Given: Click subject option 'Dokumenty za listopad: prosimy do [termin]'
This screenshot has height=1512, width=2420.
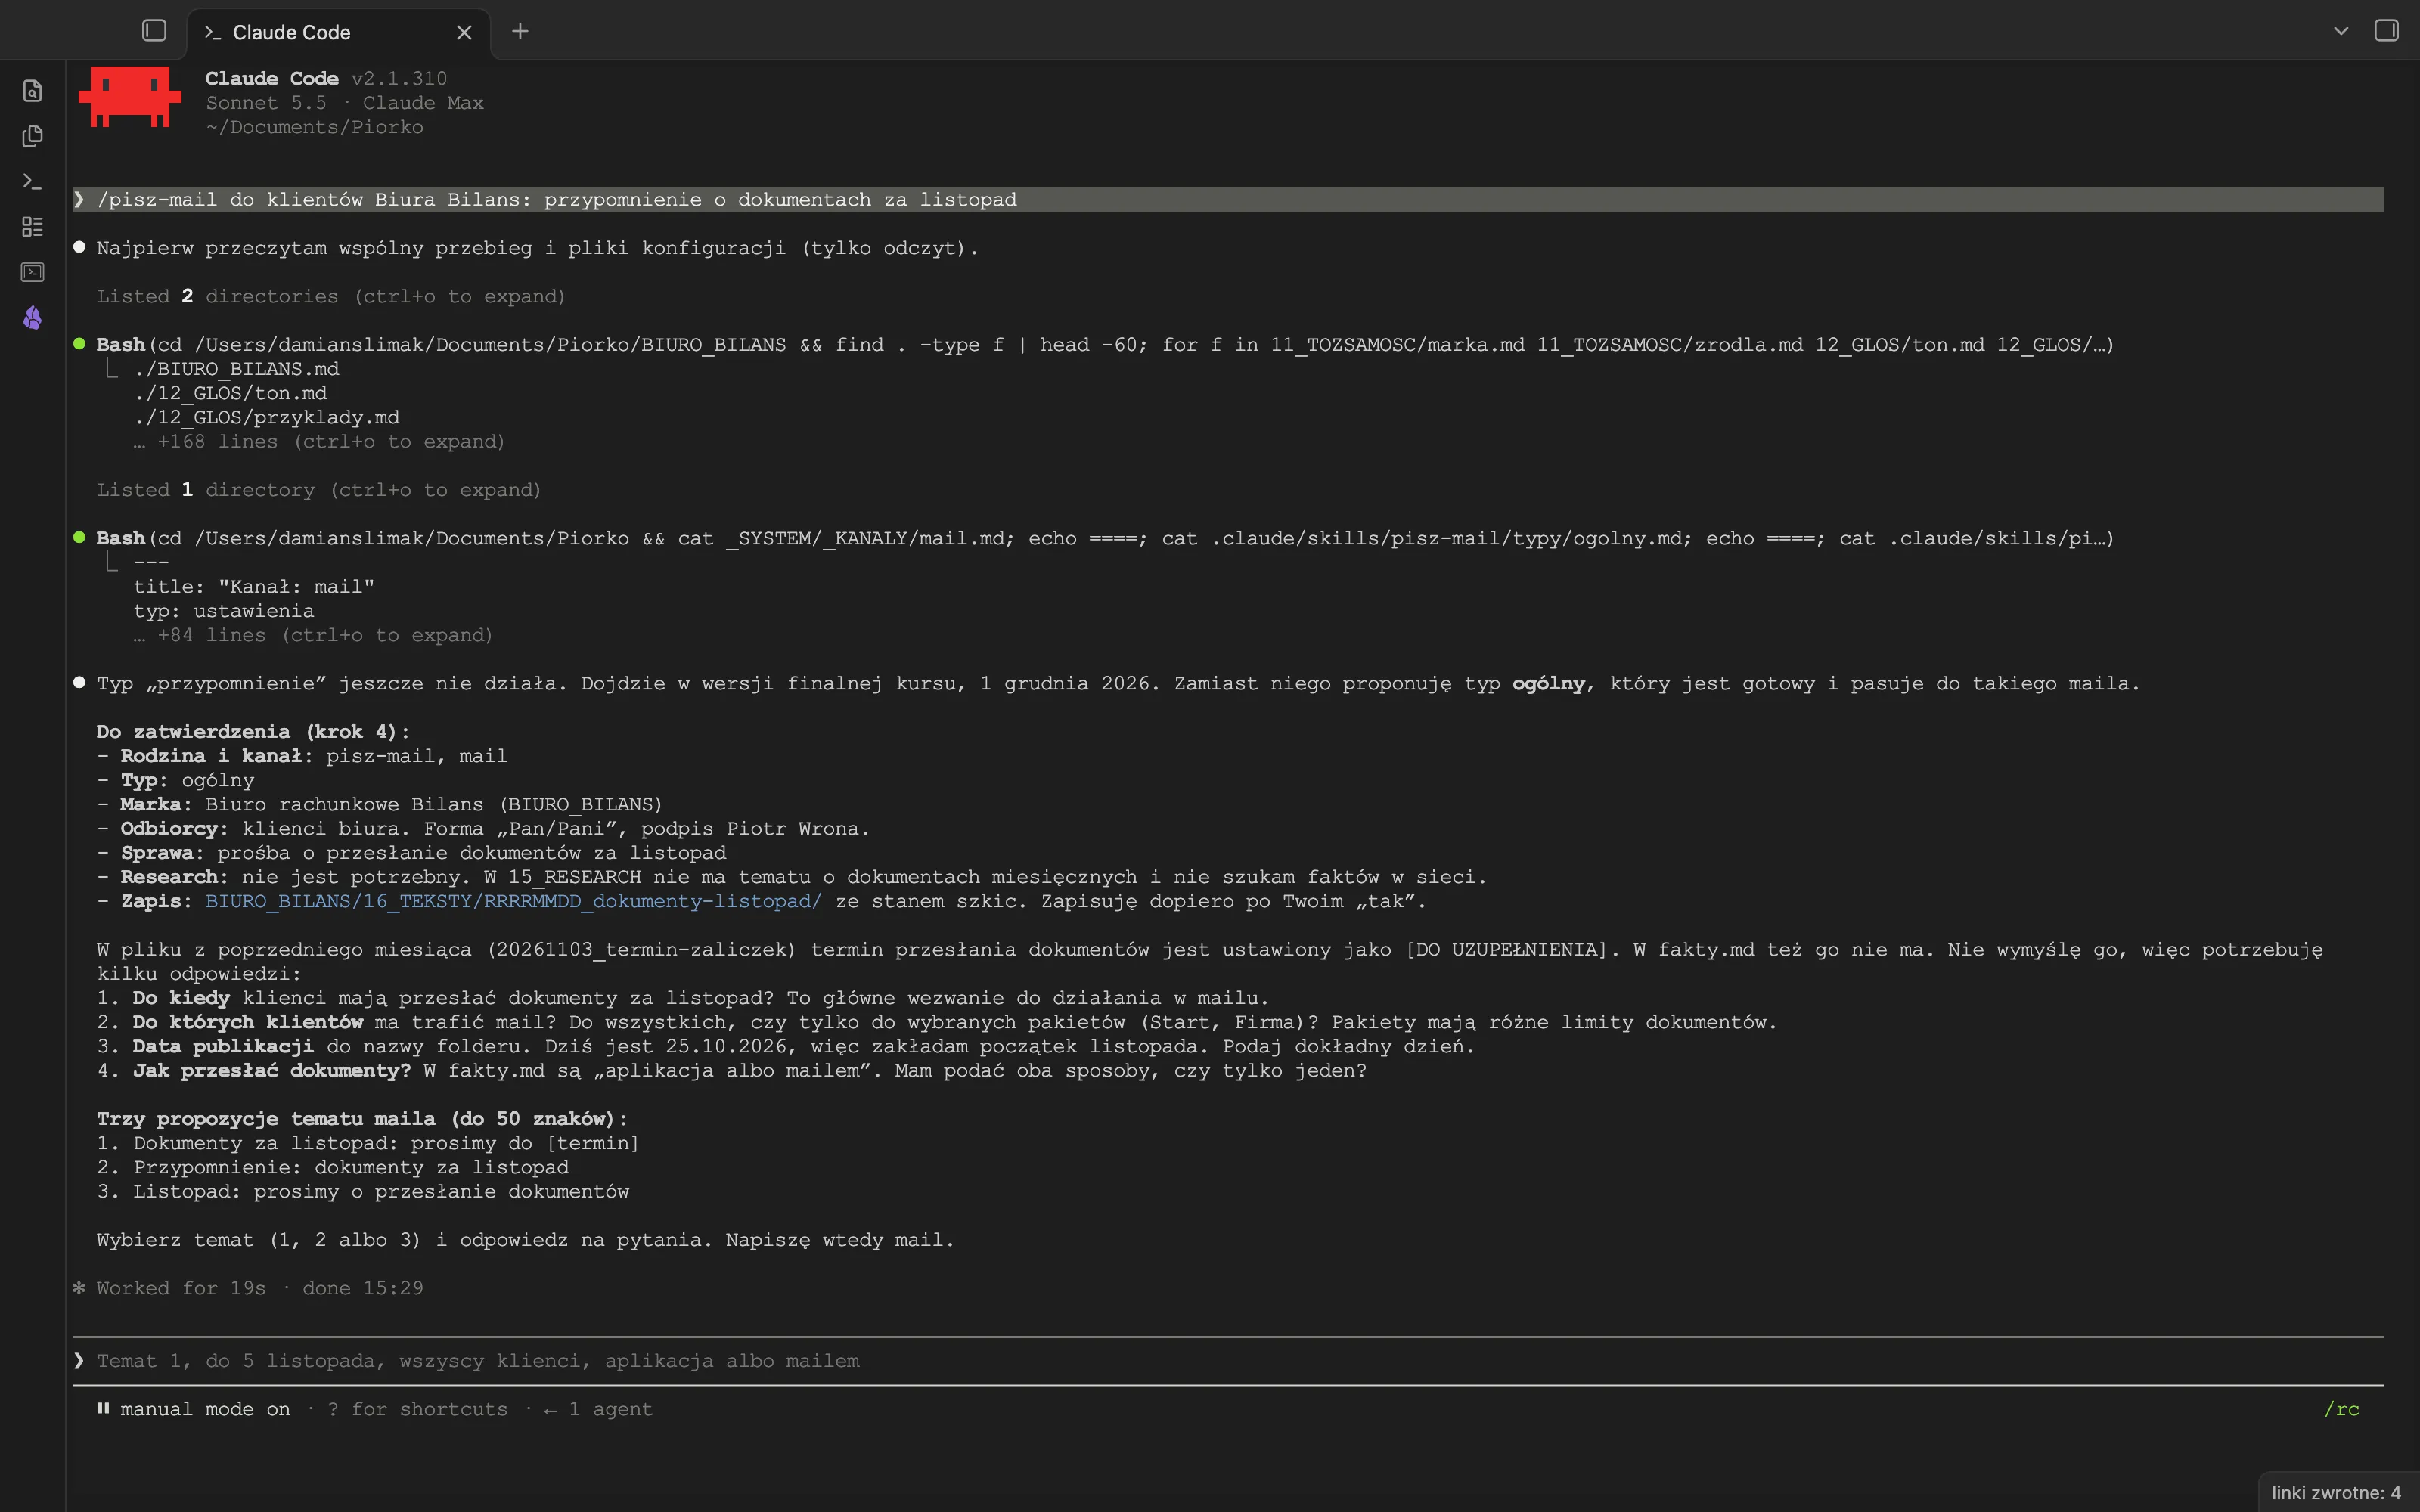Looking at the screenshot, I should 386,1144.
